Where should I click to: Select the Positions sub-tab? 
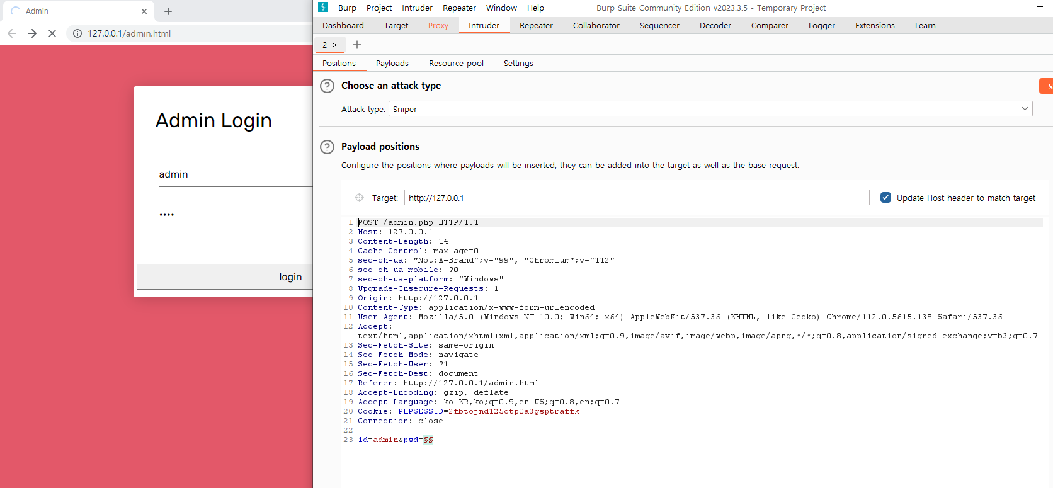[x=339, y=63]
